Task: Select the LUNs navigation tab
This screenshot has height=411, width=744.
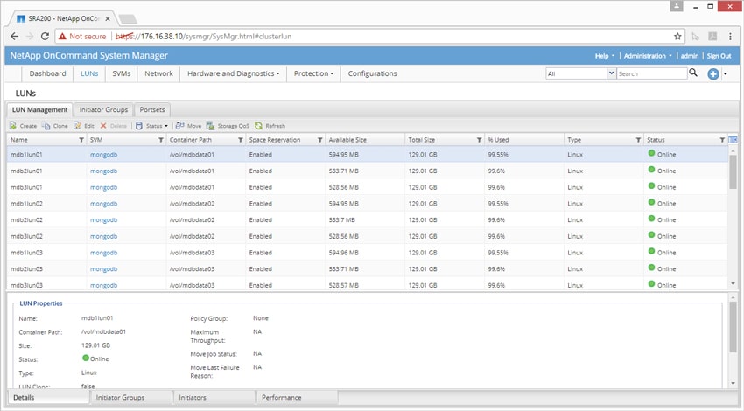Action: click(89, 73)
